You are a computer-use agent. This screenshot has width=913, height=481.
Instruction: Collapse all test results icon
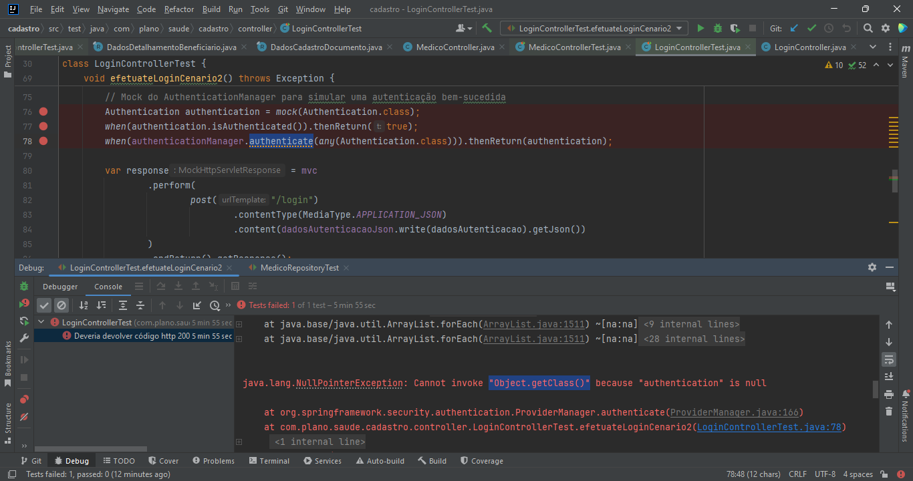point(140,305)
